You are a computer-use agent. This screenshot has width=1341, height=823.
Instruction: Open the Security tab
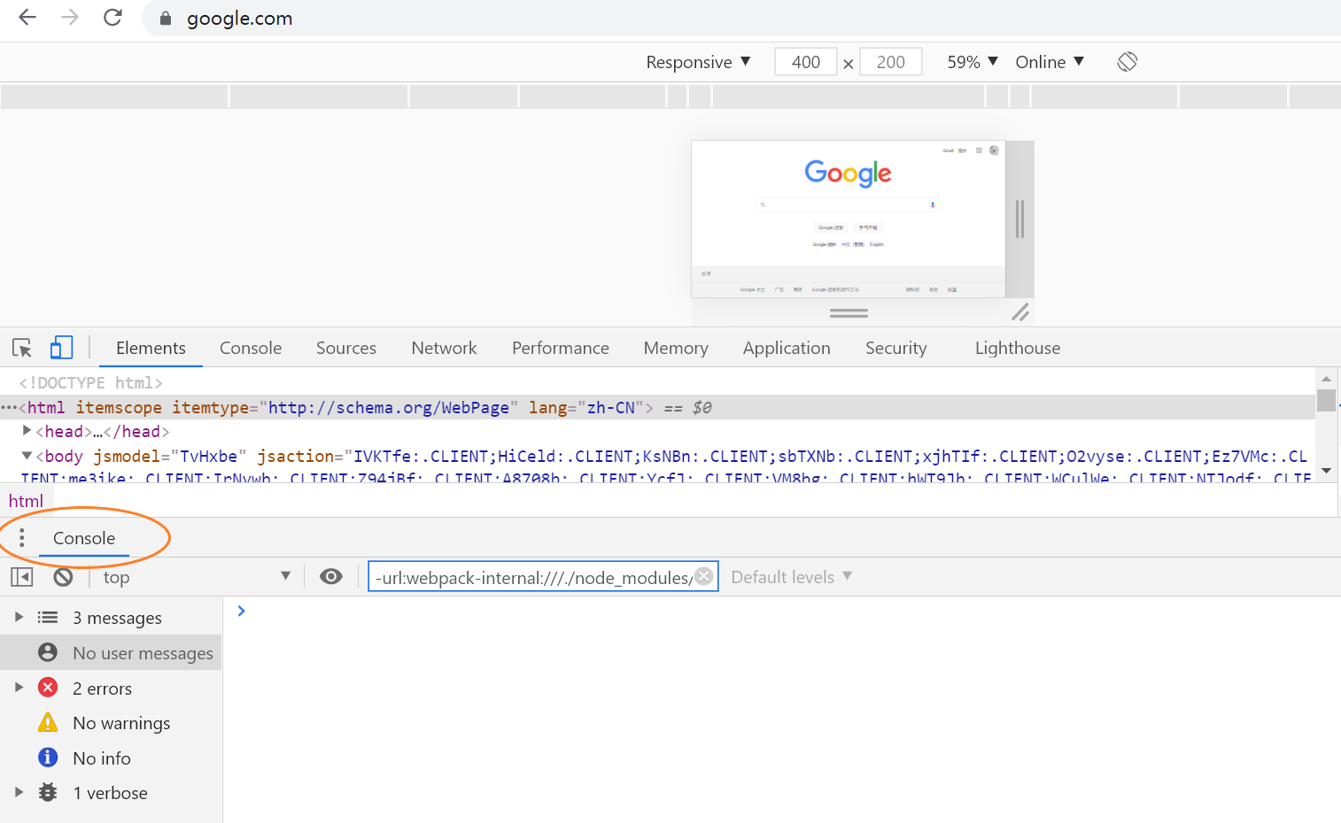pyautogui.click(x=896, y=348)
